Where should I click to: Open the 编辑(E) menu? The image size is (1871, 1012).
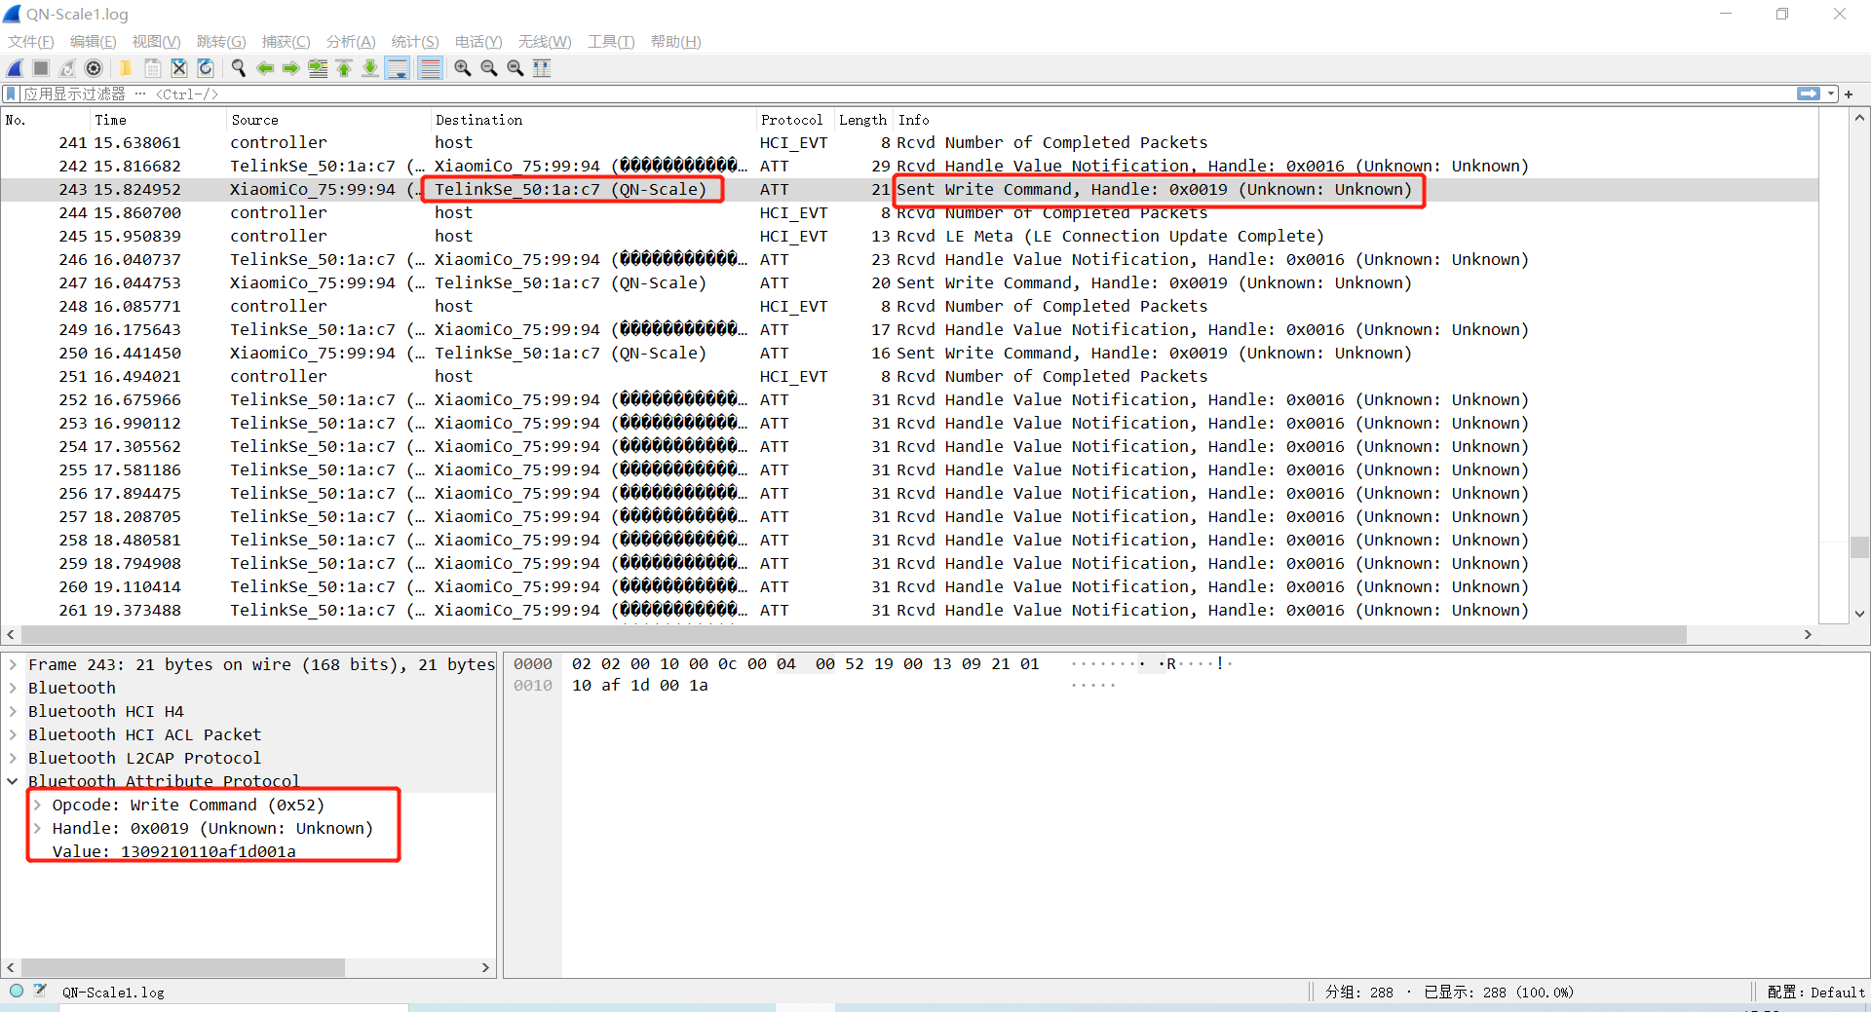[x=94, y=41]
